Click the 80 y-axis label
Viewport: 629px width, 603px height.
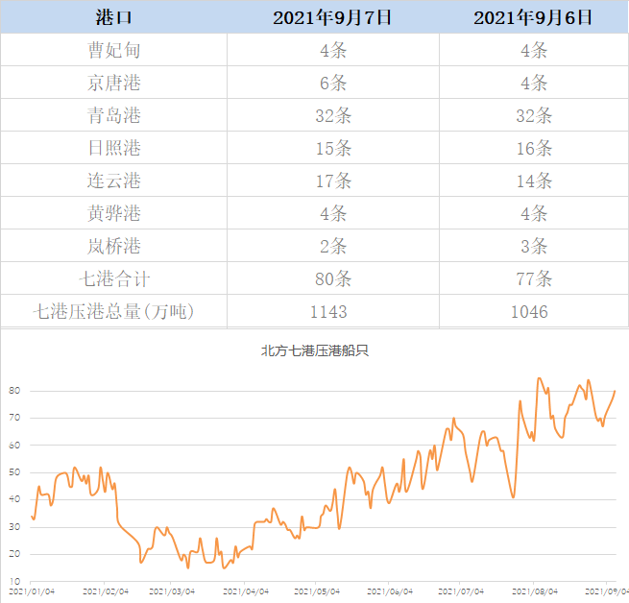(14, 391)
